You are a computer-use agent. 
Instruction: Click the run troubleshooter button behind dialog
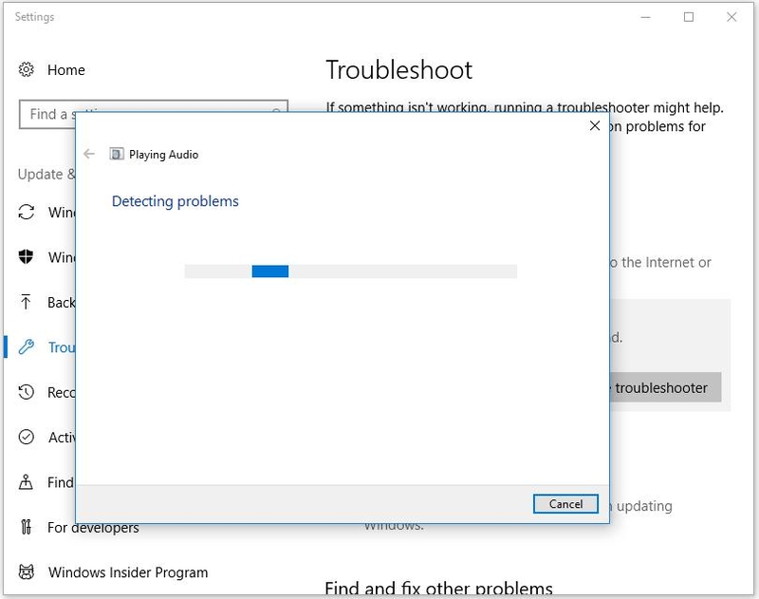pos(665,388)
